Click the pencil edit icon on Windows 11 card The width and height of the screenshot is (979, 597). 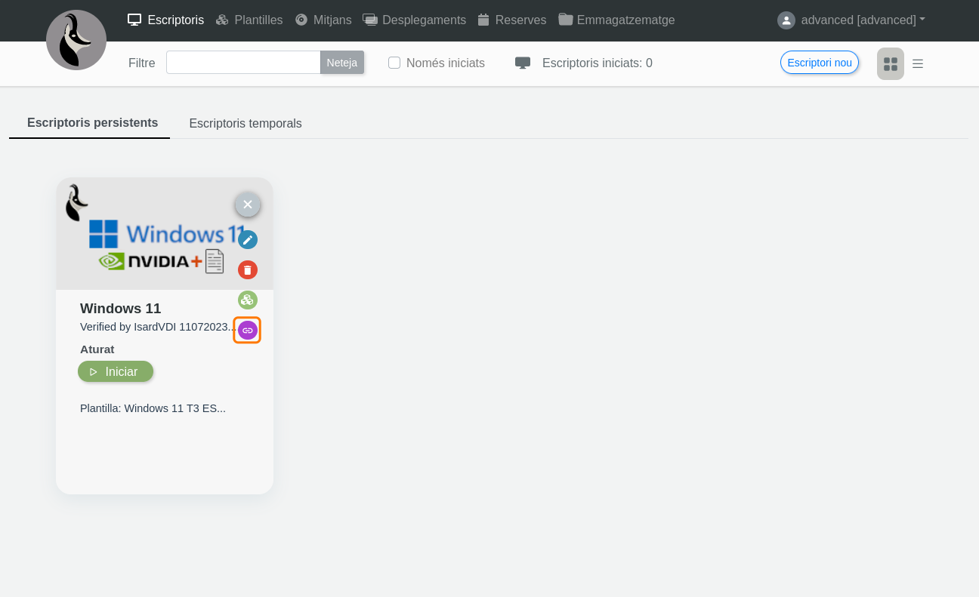tap(248, 240)
